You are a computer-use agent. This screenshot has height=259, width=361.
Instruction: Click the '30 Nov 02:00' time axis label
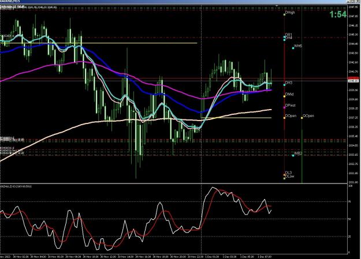21,257
